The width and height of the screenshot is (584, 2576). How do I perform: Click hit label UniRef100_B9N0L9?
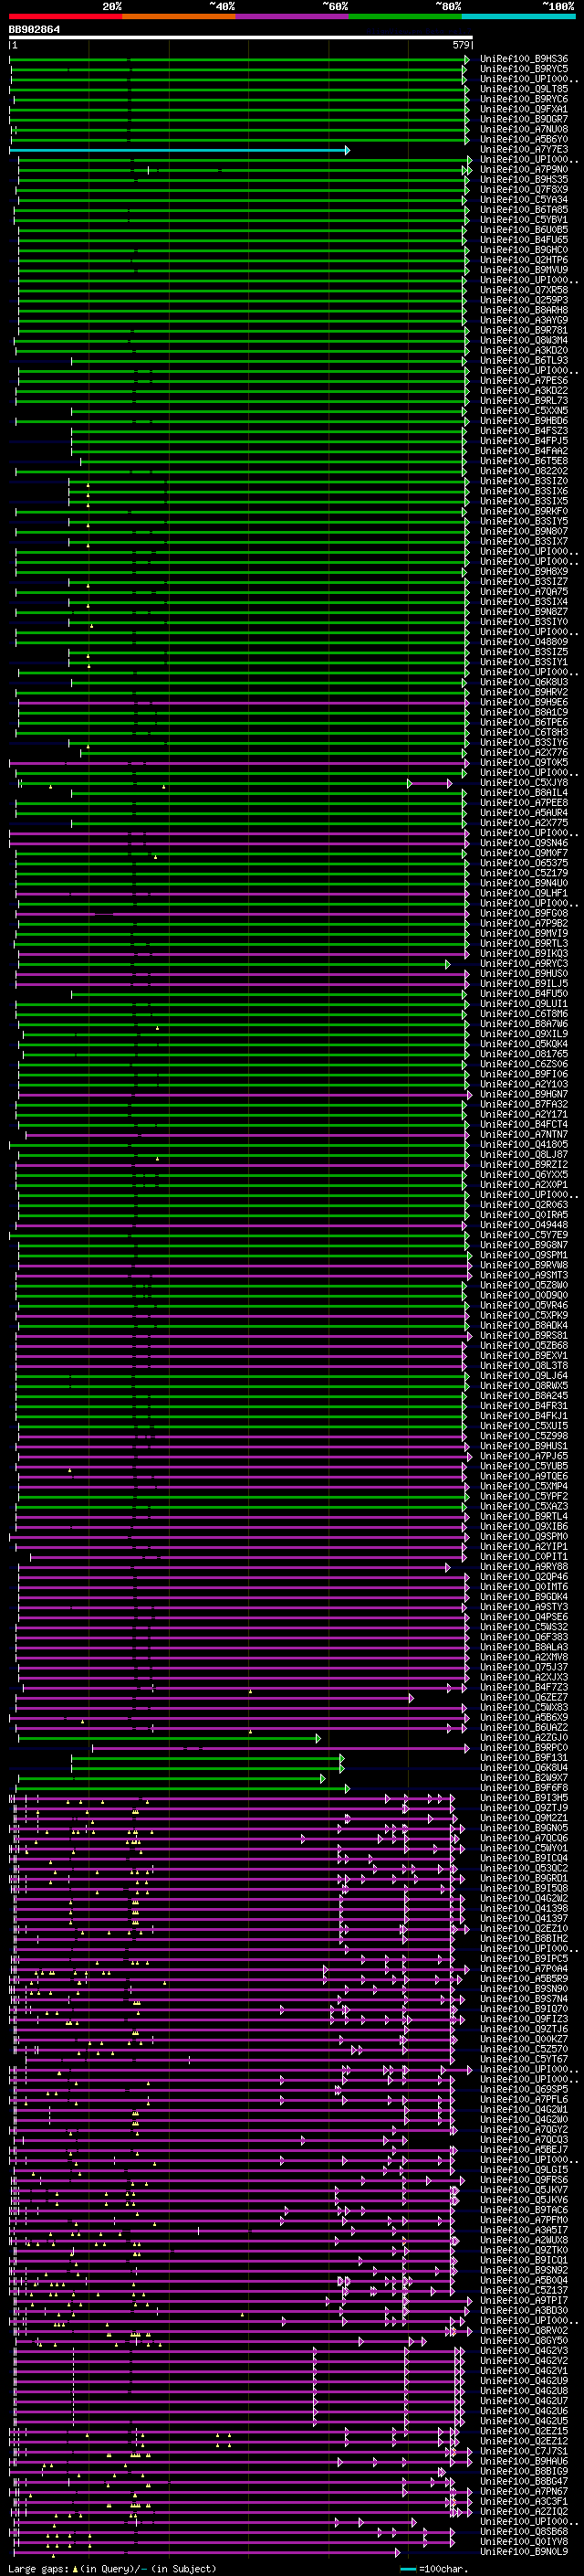[x=524, y=2552]
